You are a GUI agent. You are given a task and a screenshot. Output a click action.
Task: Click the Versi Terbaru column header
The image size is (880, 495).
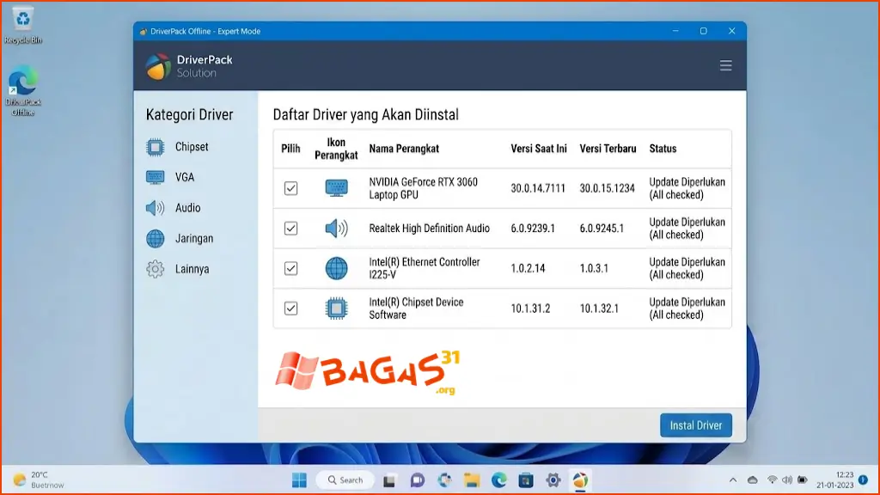pyautogui.click(x=608, y=149)
